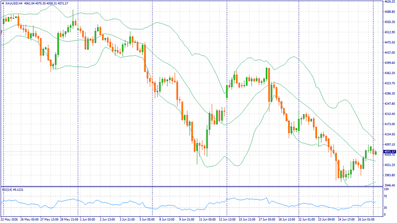The height and width of the screenshot is (223, 397).
Task: Click the 4399.60 price axis label
Action: coord(390,63)
